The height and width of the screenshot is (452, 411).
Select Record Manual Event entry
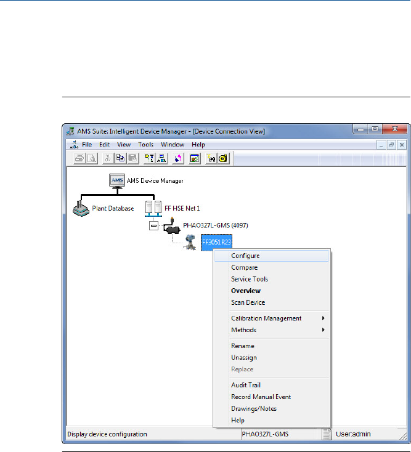pos(271,397)
